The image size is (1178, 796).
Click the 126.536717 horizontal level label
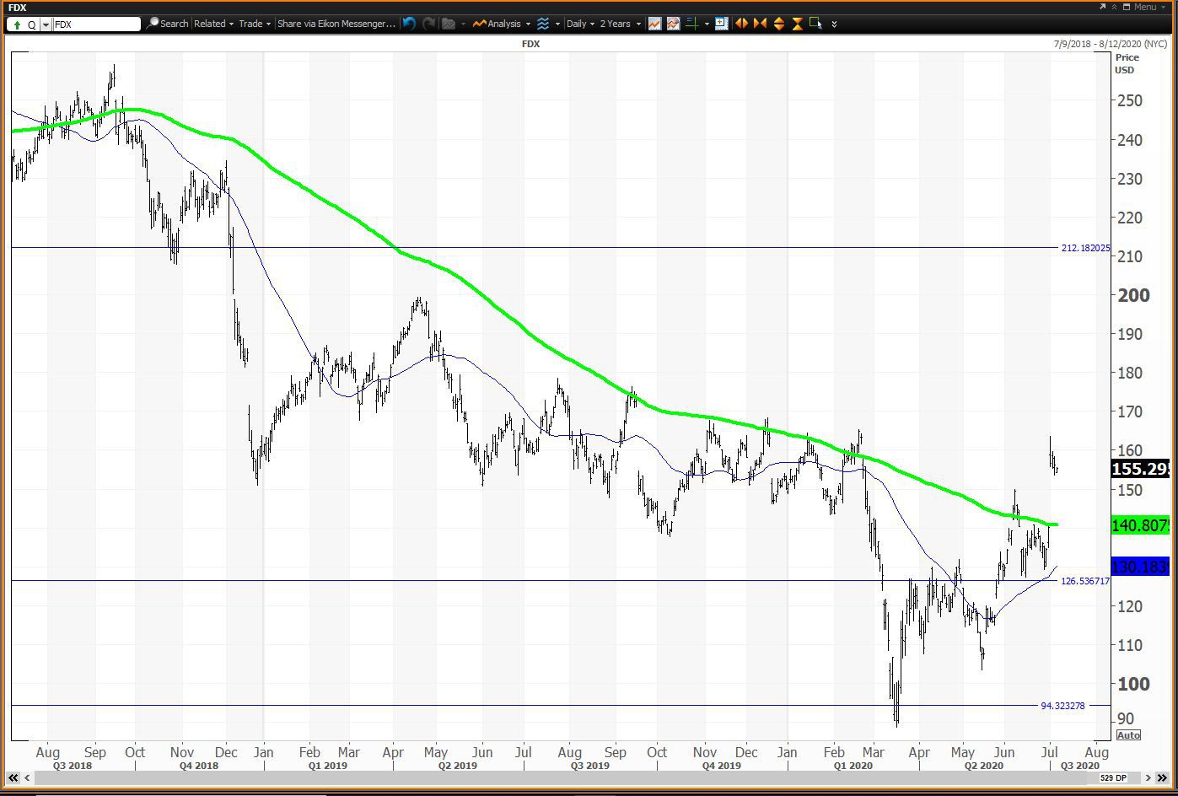pos(1085,581)
